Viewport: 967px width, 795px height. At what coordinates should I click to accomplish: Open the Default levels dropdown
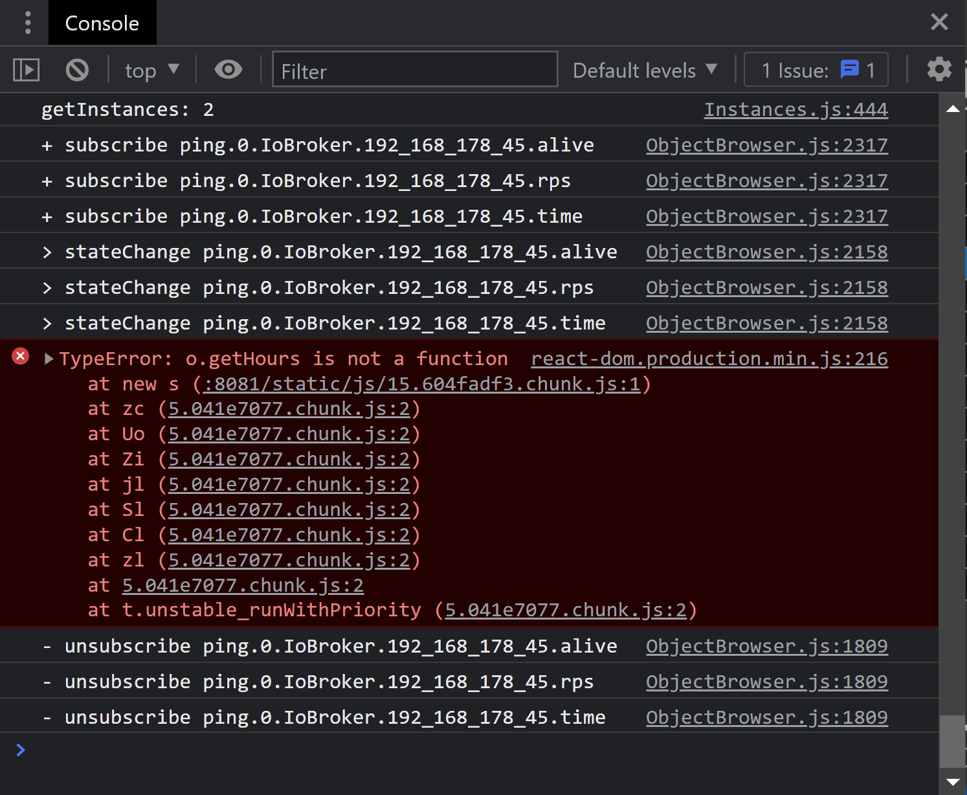point(645,69)
